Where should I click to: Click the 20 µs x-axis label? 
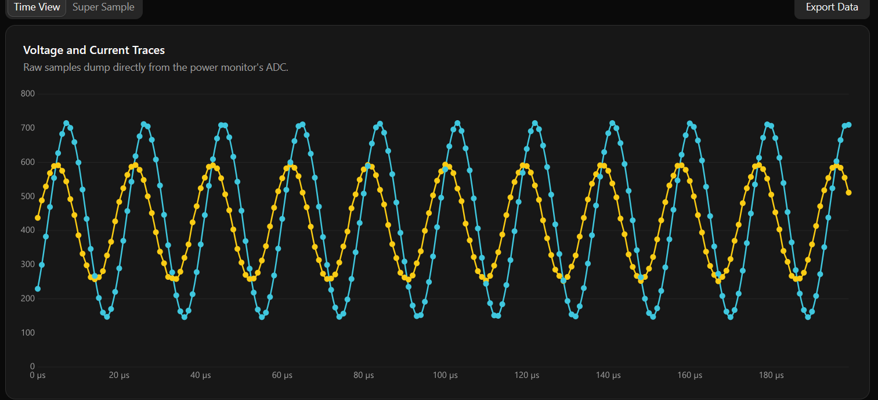click(120, 376)
